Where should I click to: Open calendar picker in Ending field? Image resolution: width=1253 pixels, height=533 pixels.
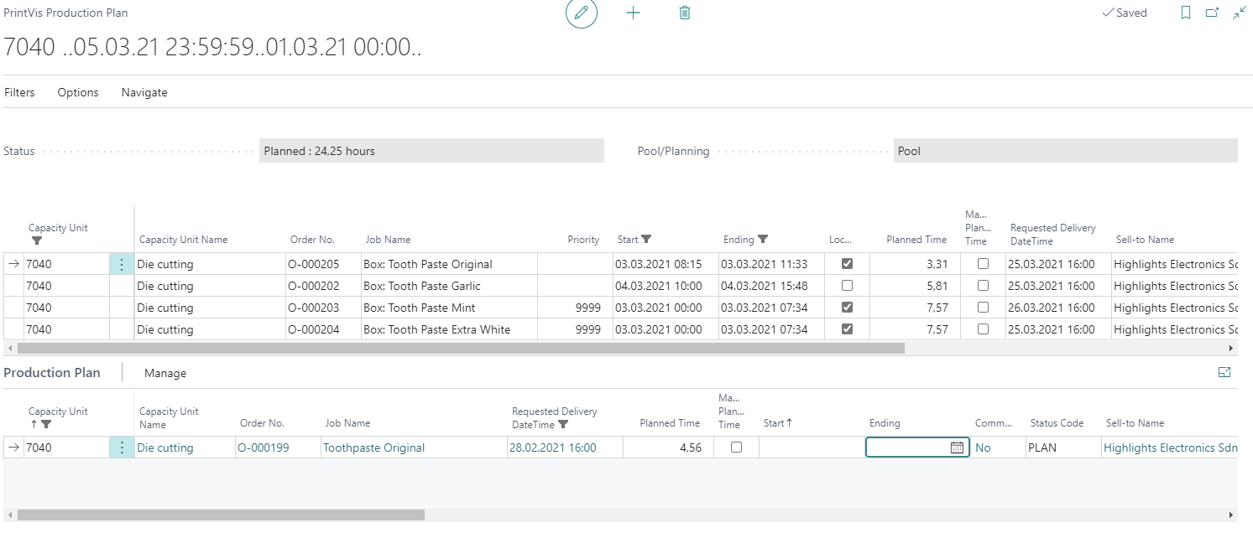(957, 448)
